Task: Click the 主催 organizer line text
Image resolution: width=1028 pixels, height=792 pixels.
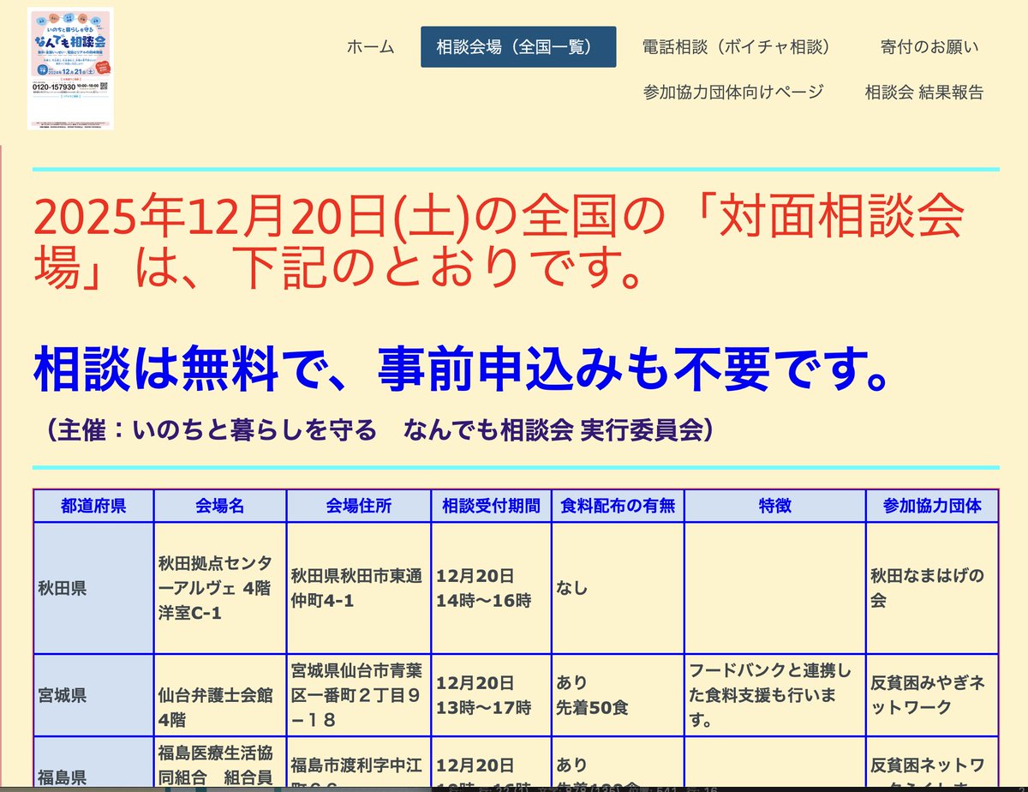Action: coord(376,429)
